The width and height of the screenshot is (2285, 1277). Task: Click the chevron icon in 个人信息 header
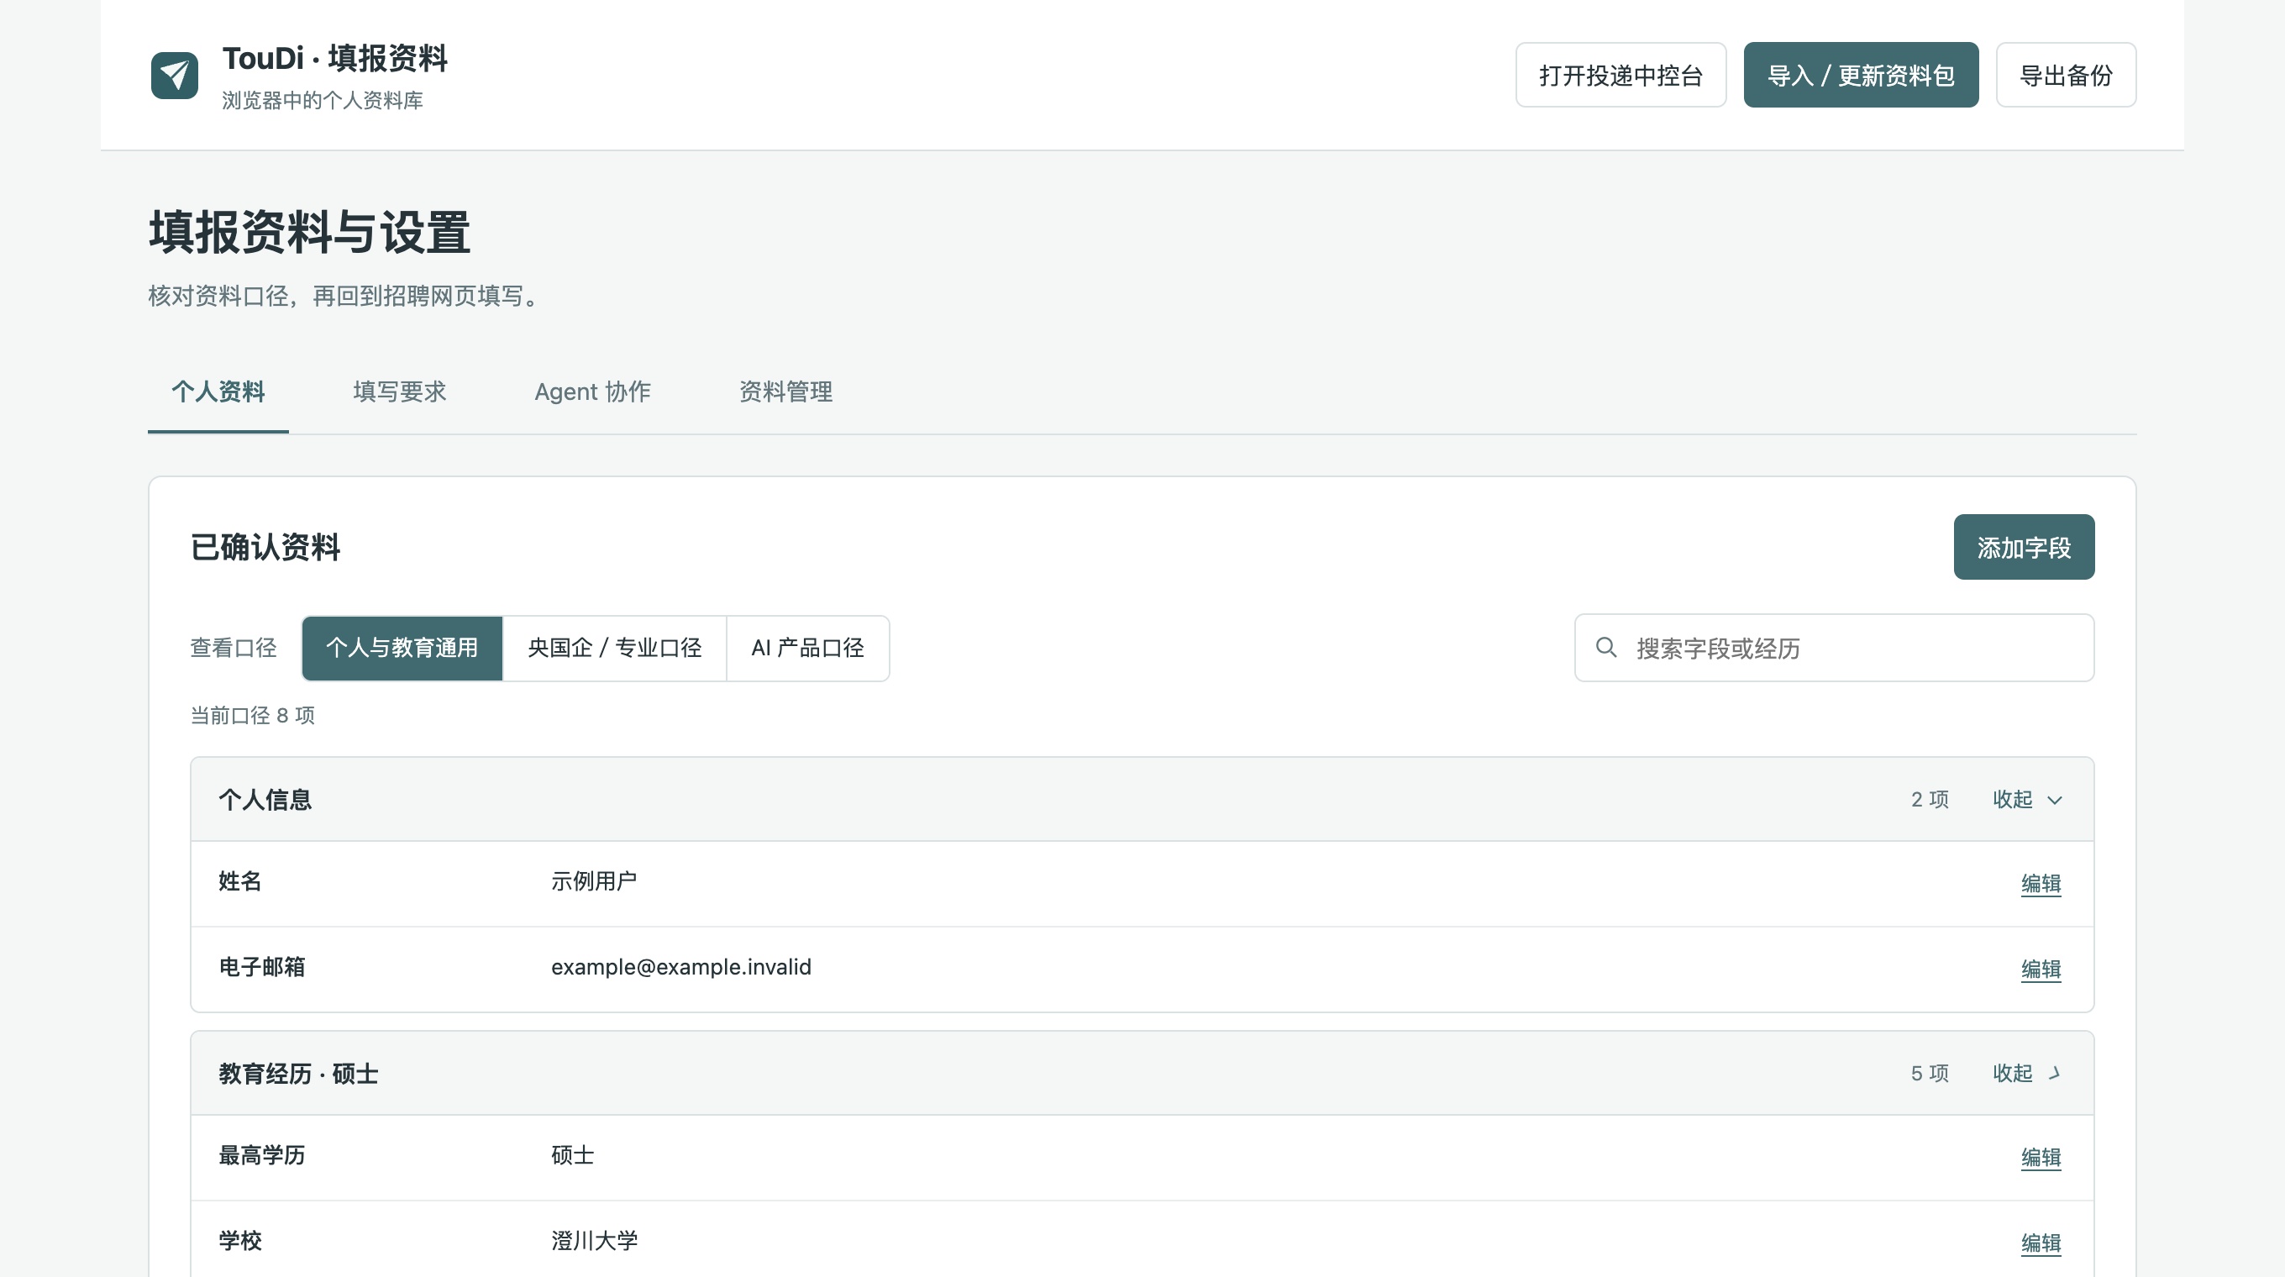[2054, 800]
